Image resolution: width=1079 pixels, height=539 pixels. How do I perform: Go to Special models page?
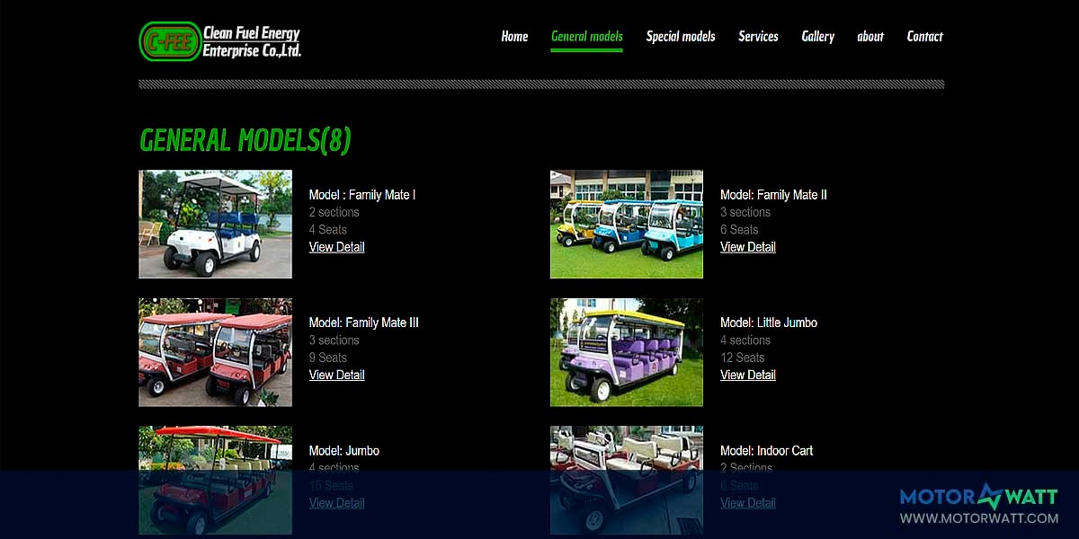pyautogui.click(x=681, y=37)
